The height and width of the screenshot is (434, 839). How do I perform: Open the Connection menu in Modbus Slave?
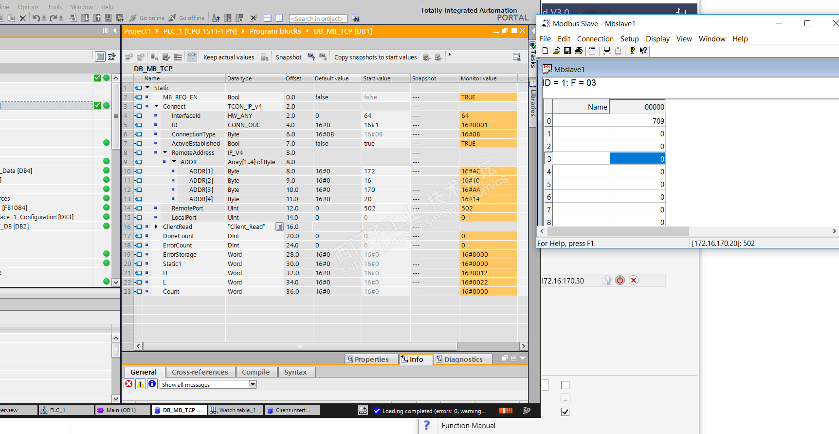coord(595,39)
